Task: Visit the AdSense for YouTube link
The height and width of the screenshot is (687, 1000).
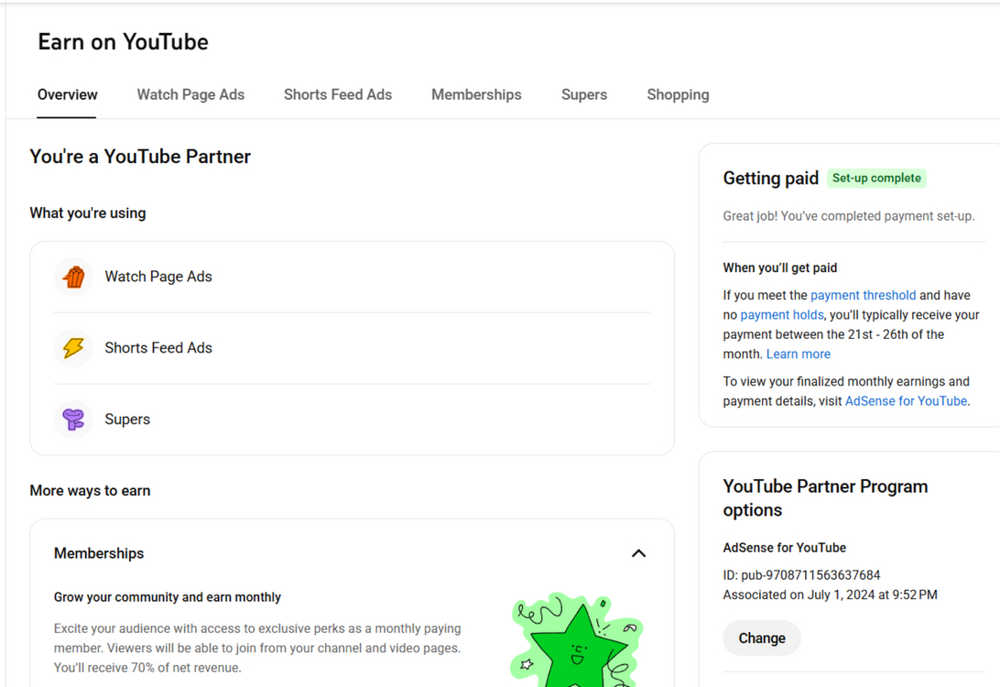Action: click(906, 401)
